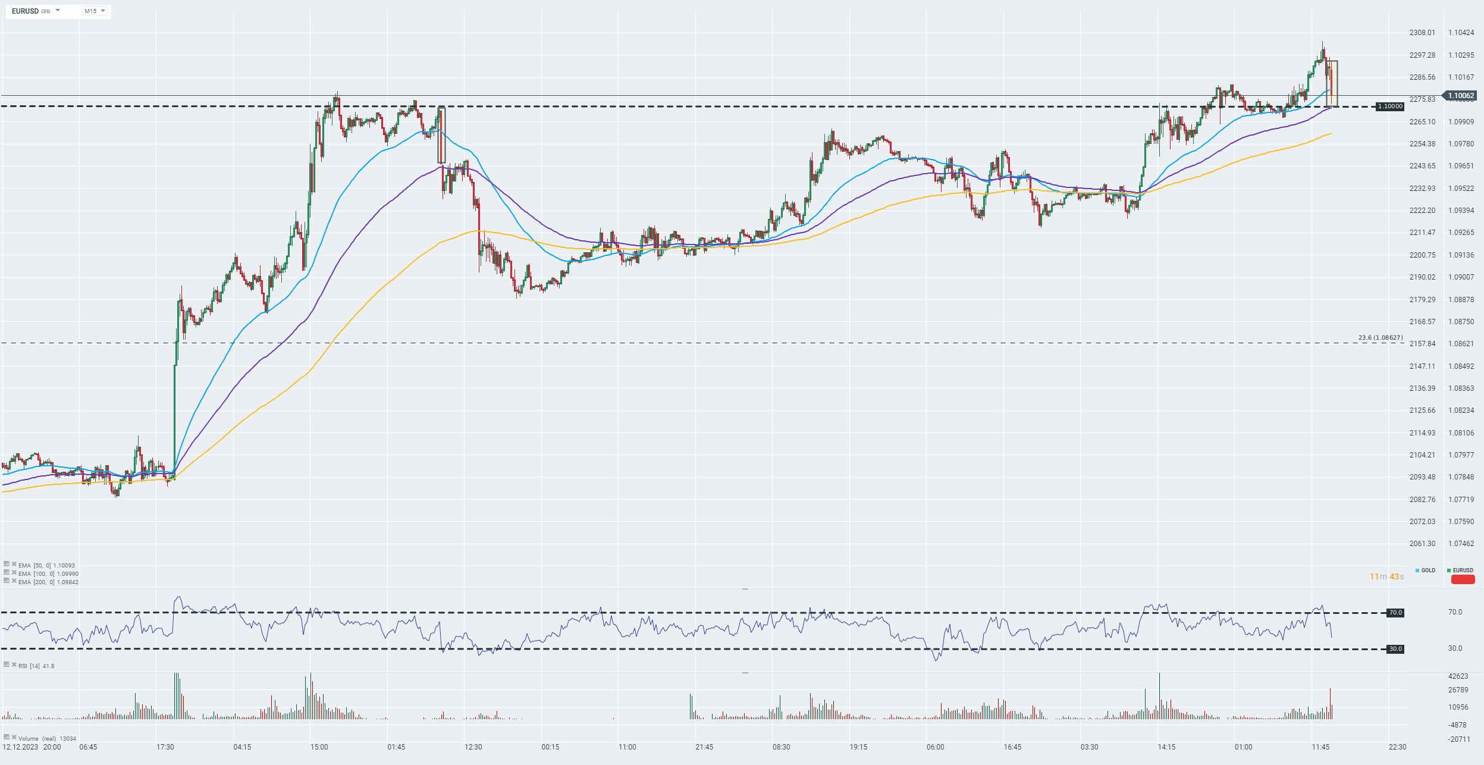Click the 23.6 Fibonacci level label
This screenshot has width=1484, height=765.
click(x=1380, y=337)
